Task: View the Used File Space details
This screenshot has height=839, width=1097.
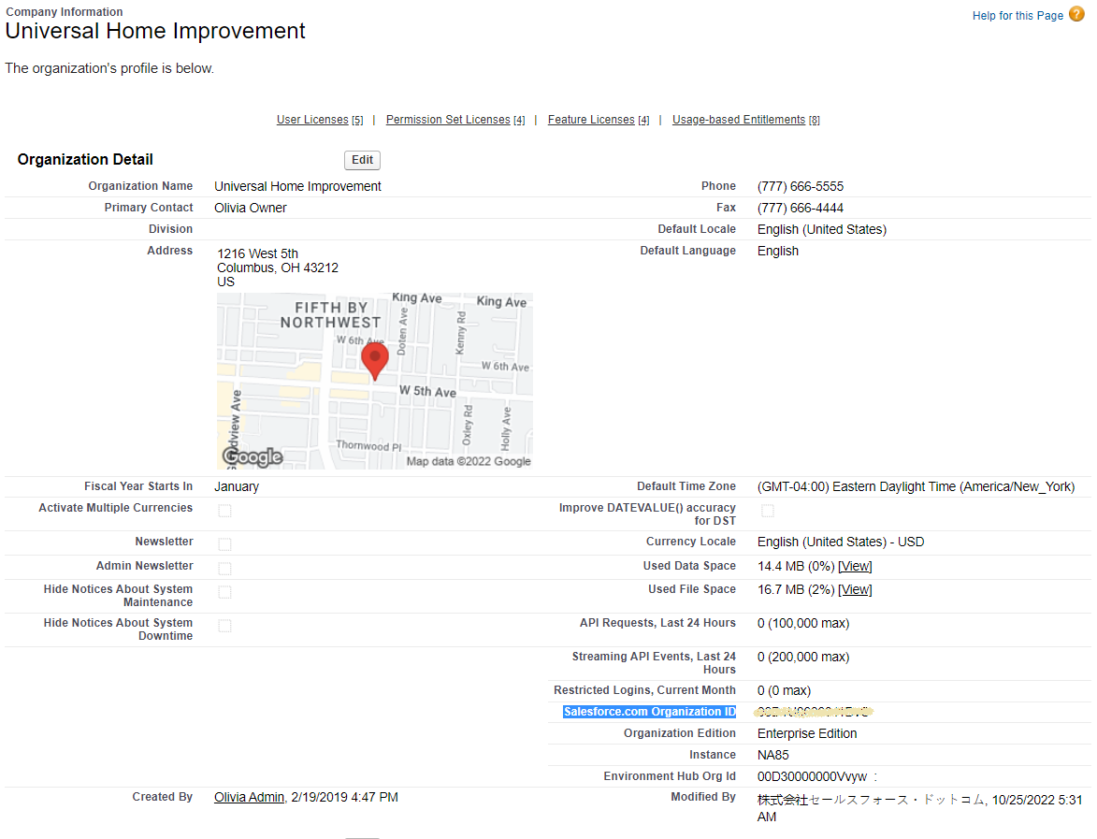Action: (855, 590)
